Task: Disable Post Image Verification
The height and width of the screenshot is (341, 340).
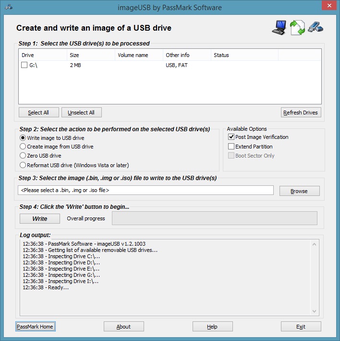Action: pyautogui.click(x=231, y=137)
